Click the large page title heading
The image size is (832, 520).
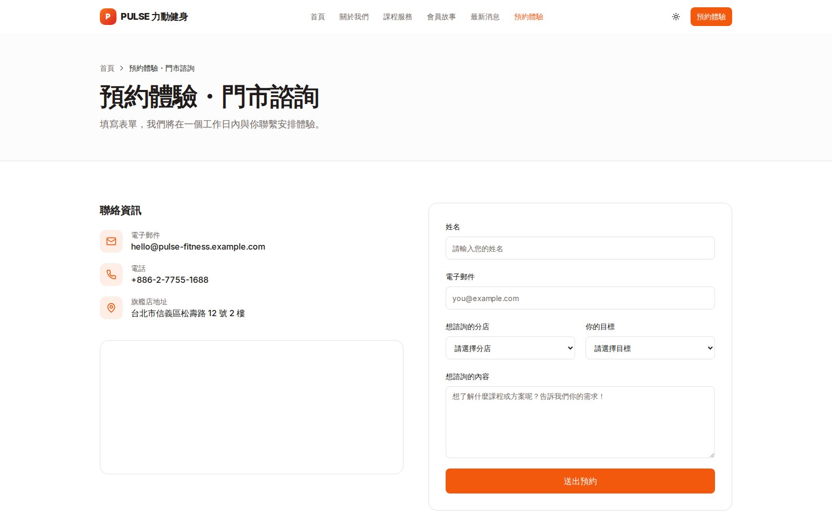(x=210, y=97)
